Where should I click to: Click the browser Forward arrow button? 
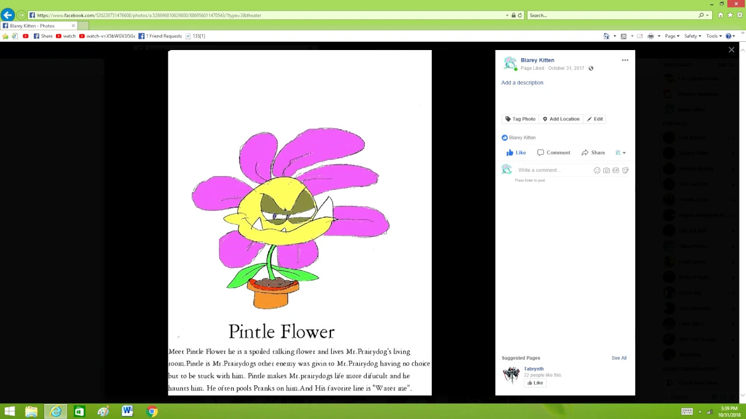click(x=22, y=15)
